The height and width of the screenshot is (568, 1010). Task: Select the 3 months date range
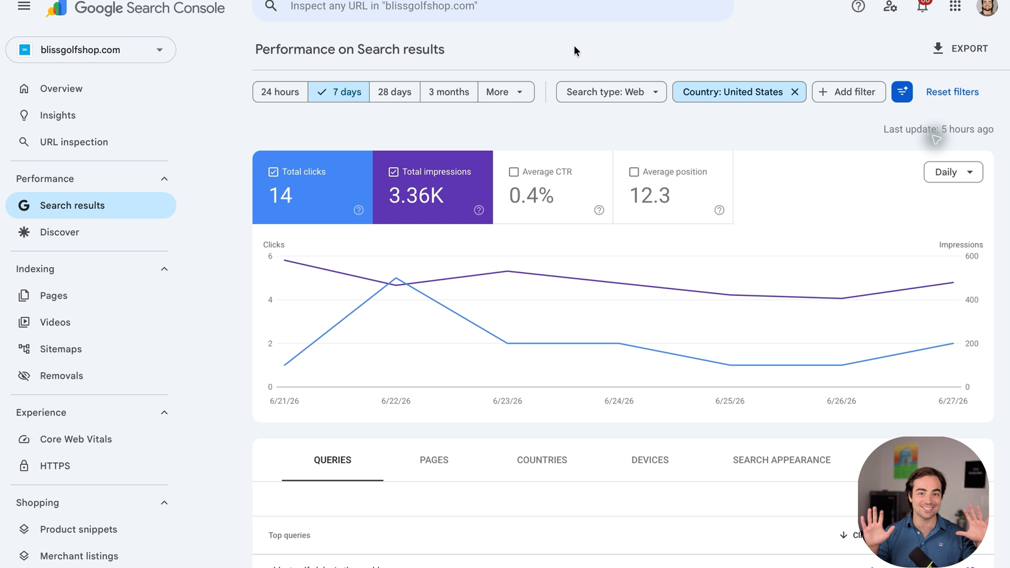[x=449, y=92]
